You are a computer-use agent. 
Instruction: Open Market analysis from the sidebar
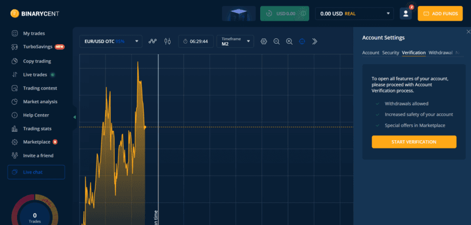click(40, 102)
